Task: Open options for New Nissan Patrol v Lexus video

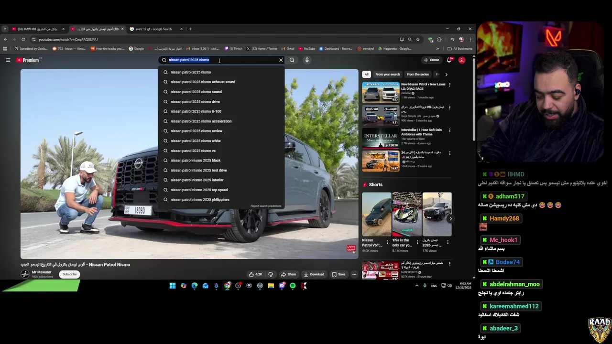Action: pos(449,85)
